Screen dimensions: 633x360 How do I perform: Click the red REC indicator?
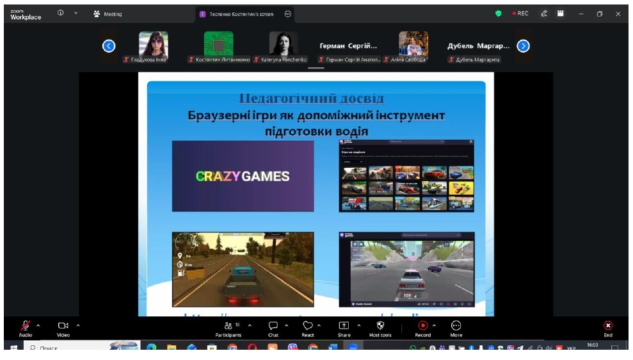520,13
